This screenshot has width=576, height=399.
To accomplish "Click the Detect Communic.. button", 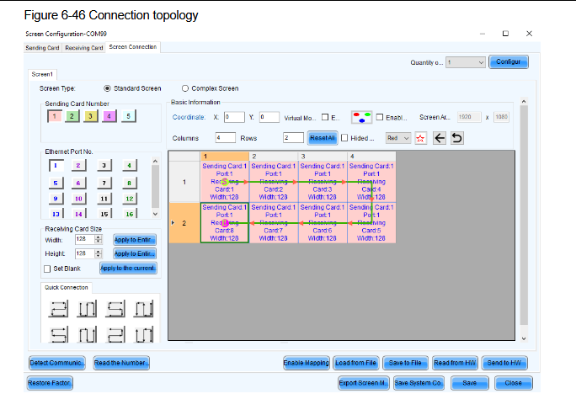I will tap(57, 363).
